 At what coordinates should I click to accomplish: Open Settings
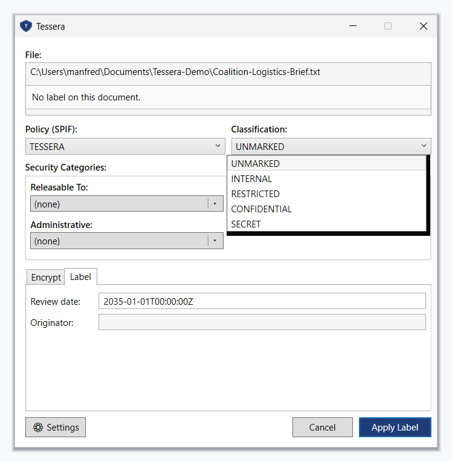[56, 428]
